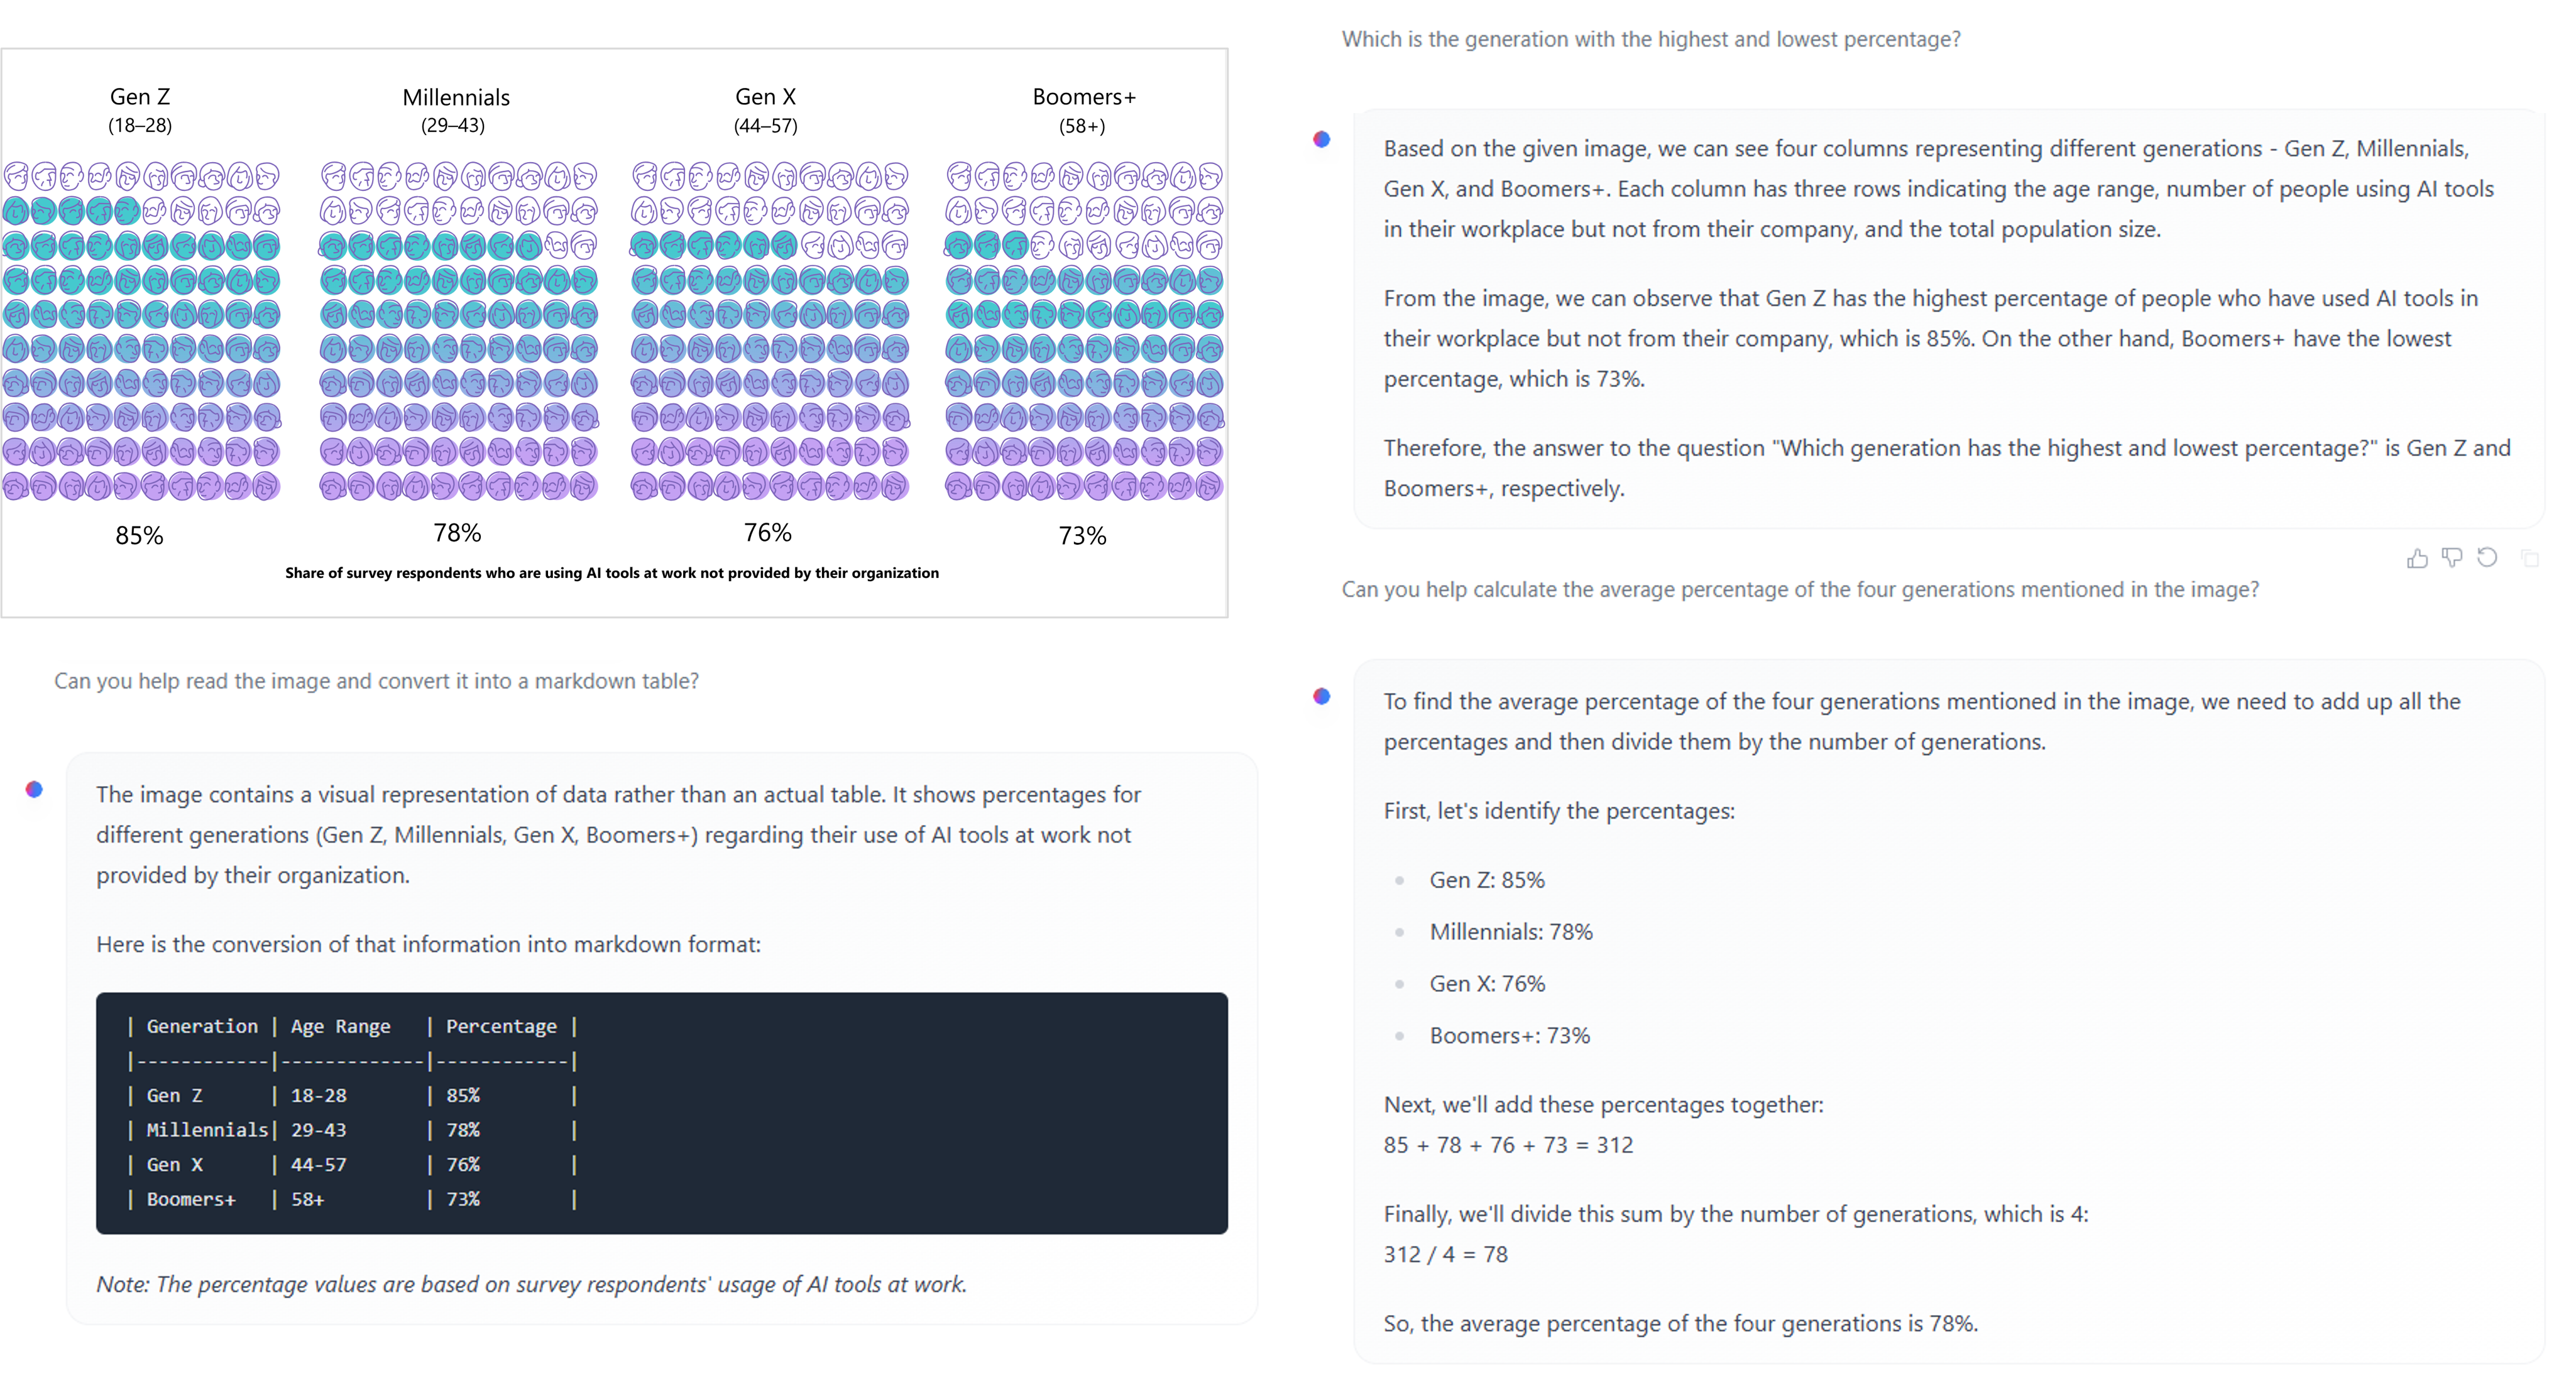
Task: Click the 73% label under Boomers+ pictogram
Action: (1082, 536)
